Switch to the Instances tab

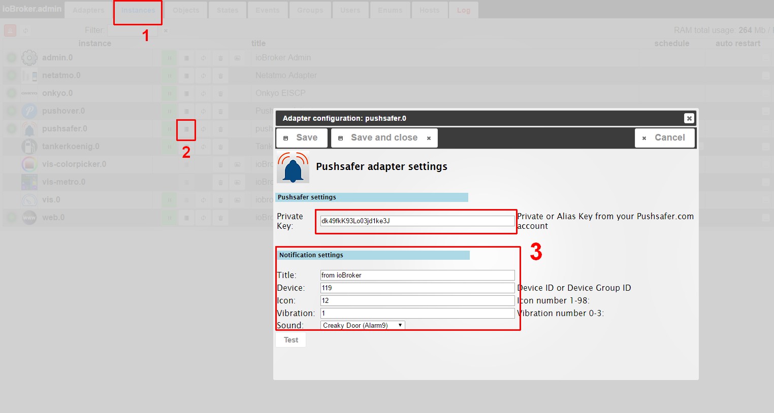click(138, 10)
